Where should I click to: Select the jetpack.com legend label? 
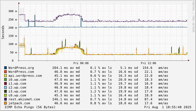click(19, 103)
